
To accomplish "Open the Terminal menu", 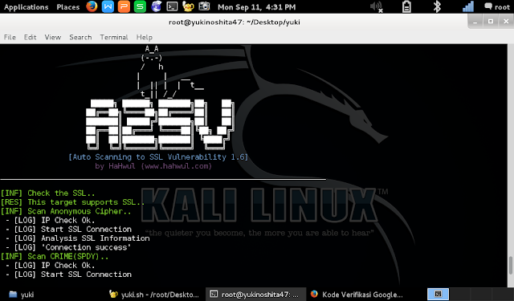I will [x=114, y=37].
